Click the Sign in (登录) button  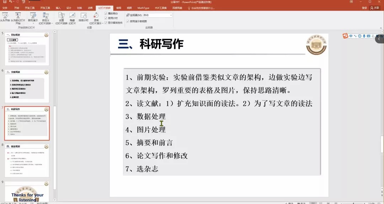[364, 8]
